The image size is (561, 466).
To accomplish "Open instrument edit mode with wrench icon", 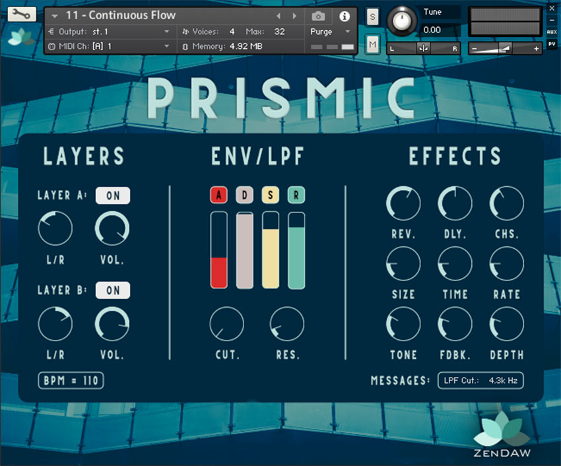I will 22,15.
